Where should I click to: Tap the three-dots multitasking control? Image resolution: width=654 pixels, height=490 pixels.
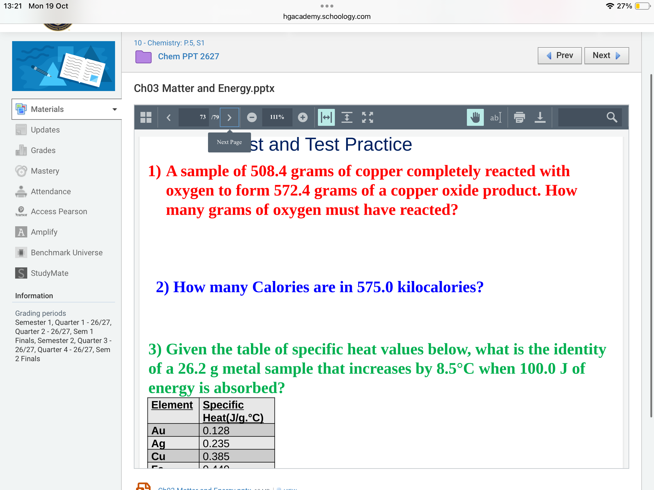[327, 6]
